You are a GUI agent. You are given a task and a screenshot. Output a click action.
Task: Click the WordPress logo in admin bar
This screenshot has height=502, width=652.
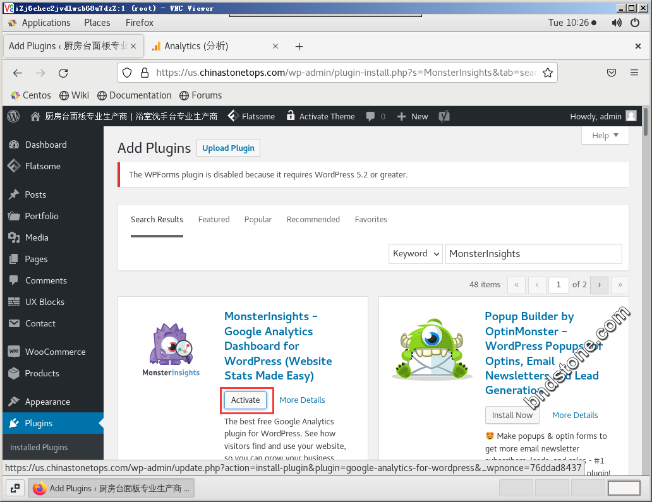[x=13, y=116]
